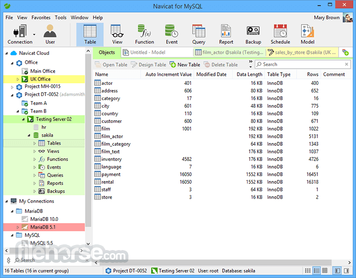The height and width of the screenshot is (278, 356).
Task: Switch to Untitled - Model tab
Action: point(157,52)
